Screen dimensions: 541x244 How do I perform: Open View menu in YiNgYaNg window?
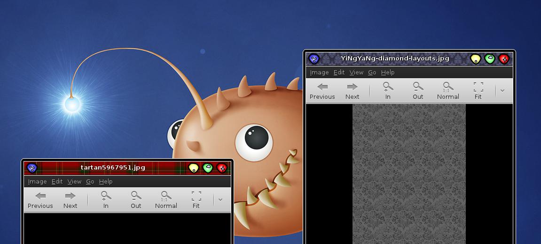point(356,73)
